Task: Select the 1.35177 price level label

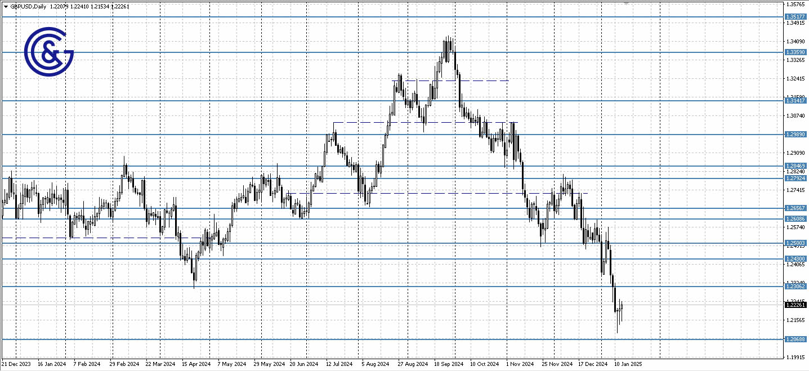Action: tap(795, 16)
